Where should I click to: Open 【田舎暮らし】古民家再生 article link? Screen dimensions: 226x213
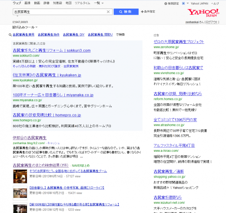coord(67,188)
